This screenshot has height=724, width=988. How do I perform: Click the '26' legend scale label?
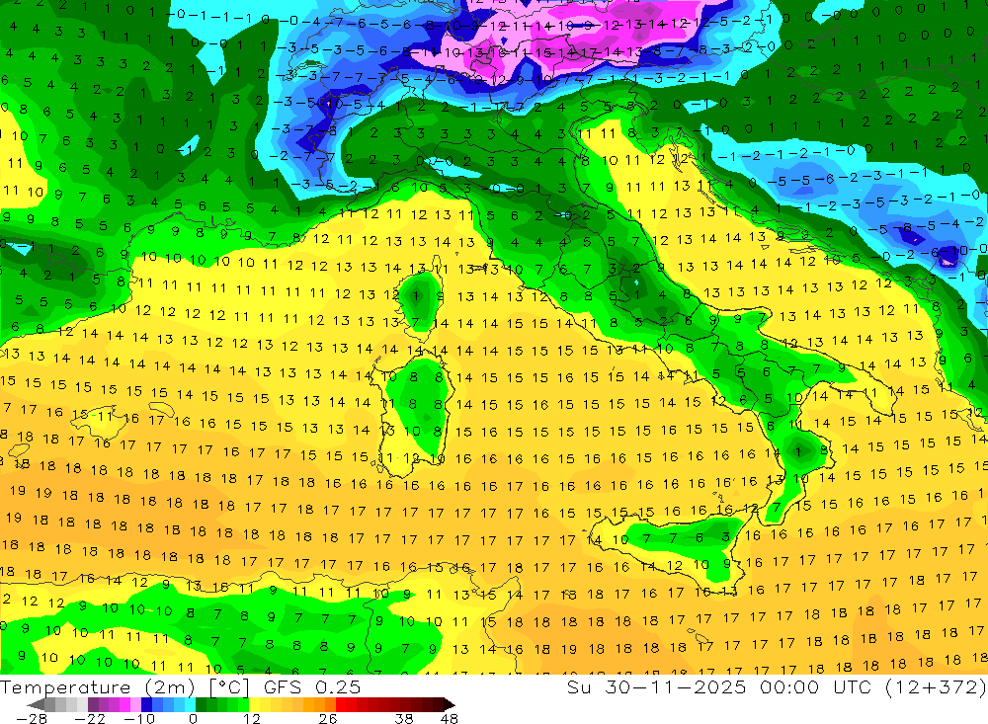(x=328, y=718)
